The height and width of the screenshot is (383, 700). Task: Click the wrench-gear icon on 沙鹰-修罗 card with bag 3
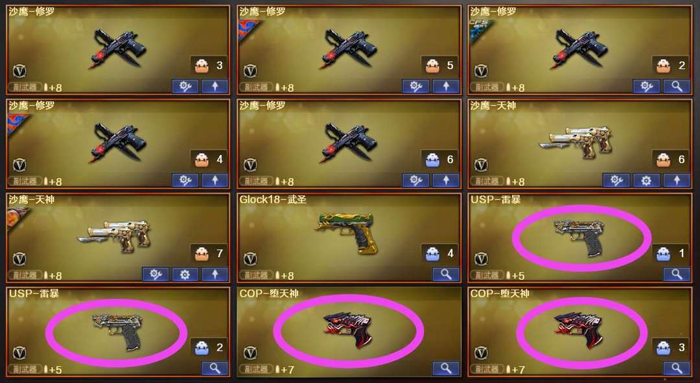(185, 86)
